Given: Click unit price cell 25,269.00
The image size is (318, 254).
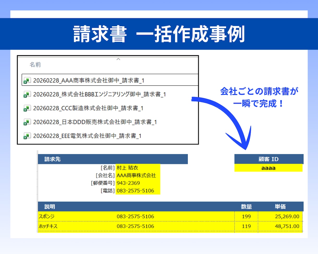Looking at the screenshot, I should 280,217.
